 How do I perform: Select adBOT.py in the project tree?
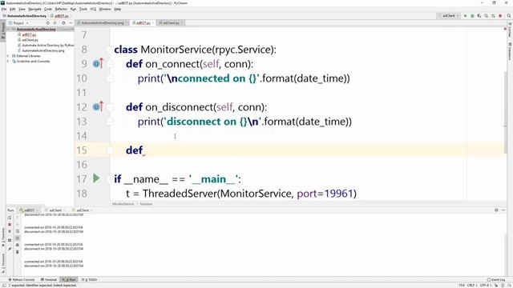(29, 34)
